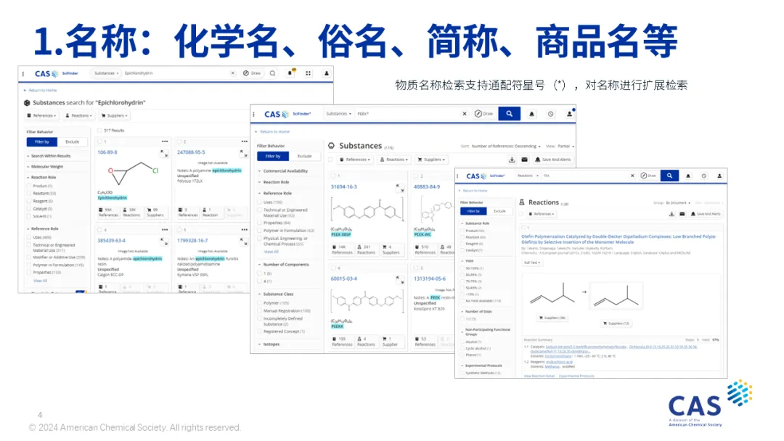Open substance link 106-89-8
The height and width of the screenshot is (441, 784).
107,152
